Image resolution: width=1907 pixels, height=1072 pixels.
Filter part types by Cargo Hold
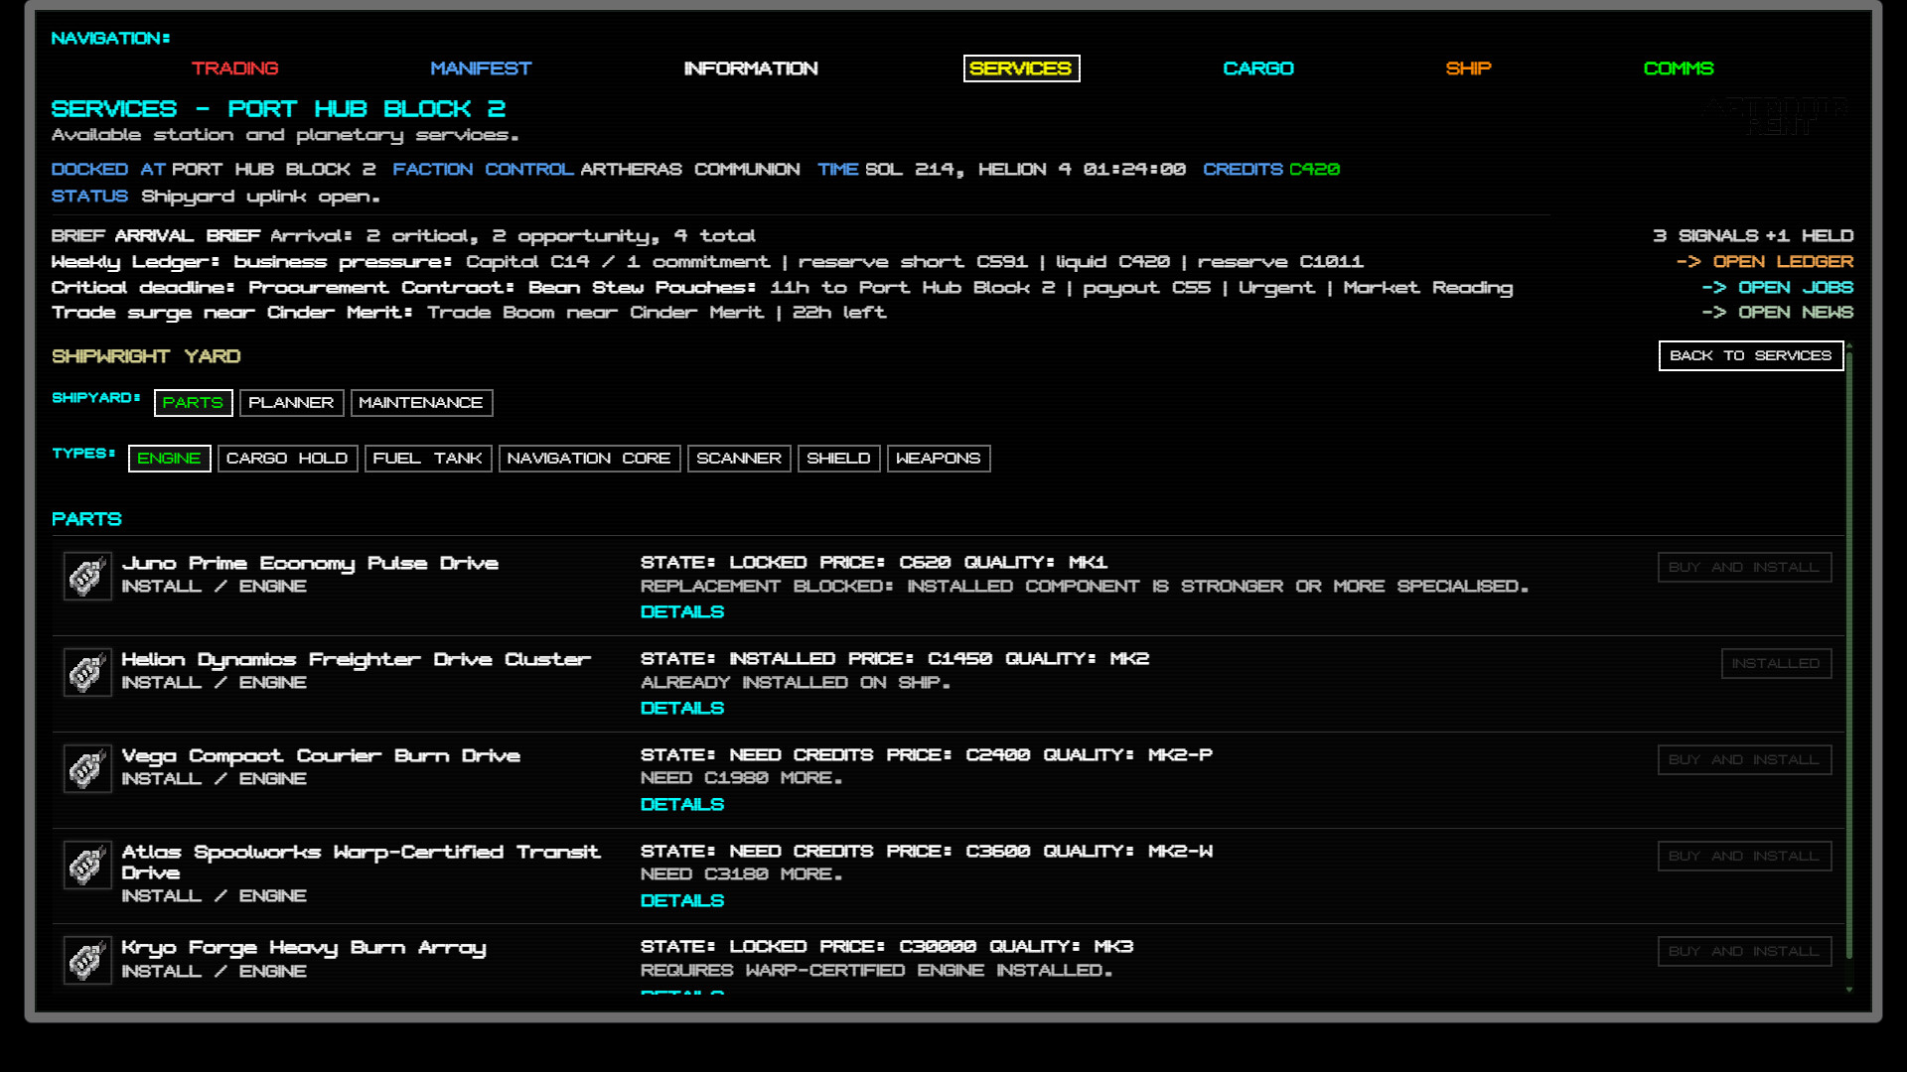287,459
